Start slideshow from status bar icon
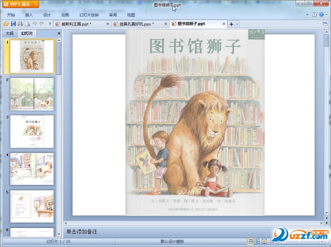 [264, 241]
